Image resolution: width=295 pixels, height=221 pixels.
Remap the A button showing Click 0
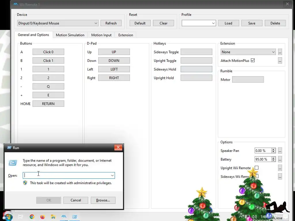point(48,52)
